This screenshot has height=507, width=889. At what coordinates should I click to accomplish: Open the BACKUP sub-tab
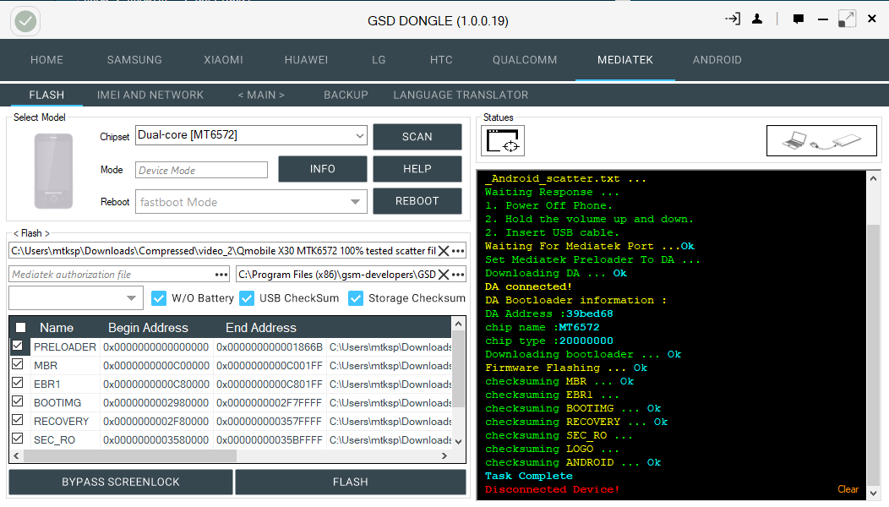click(346, 95)
